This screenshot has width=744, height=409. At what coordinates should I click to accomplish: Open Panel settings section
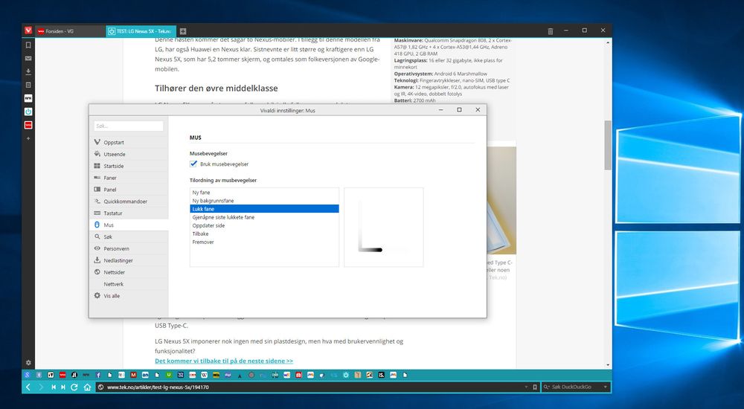pos(129,190)
